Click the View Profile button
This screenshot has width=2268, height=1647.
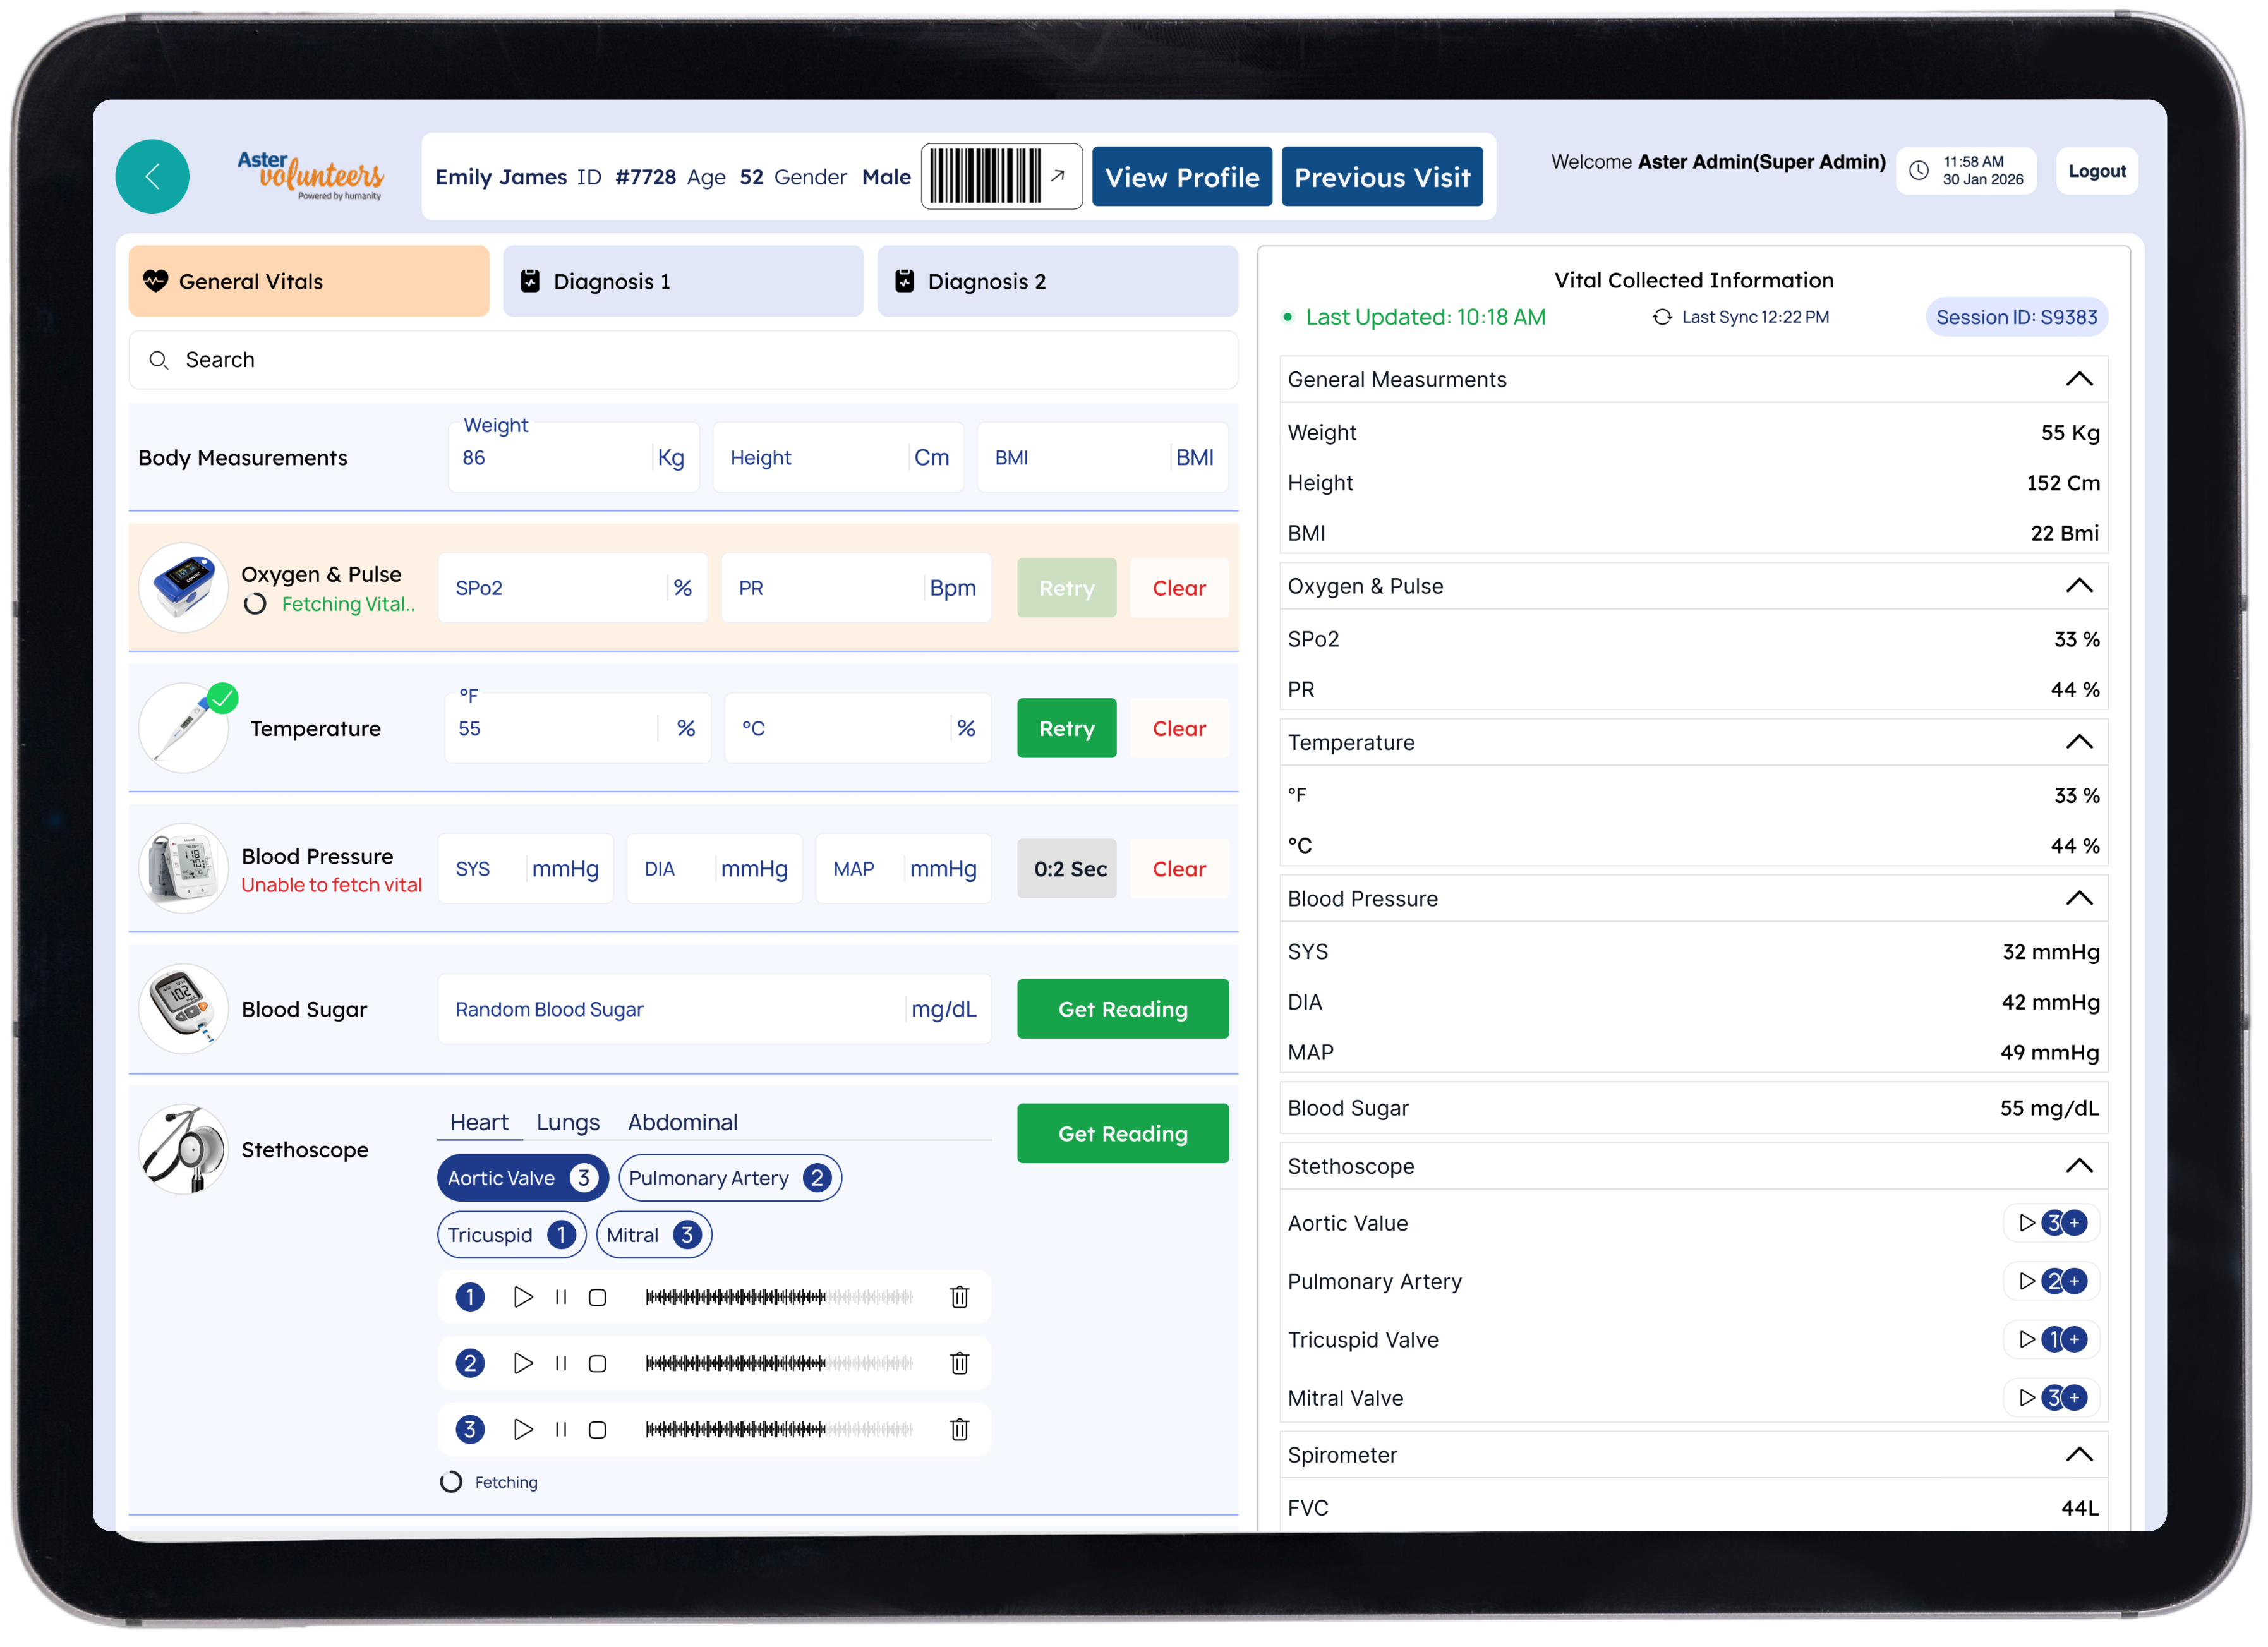tap(1181, 177)
